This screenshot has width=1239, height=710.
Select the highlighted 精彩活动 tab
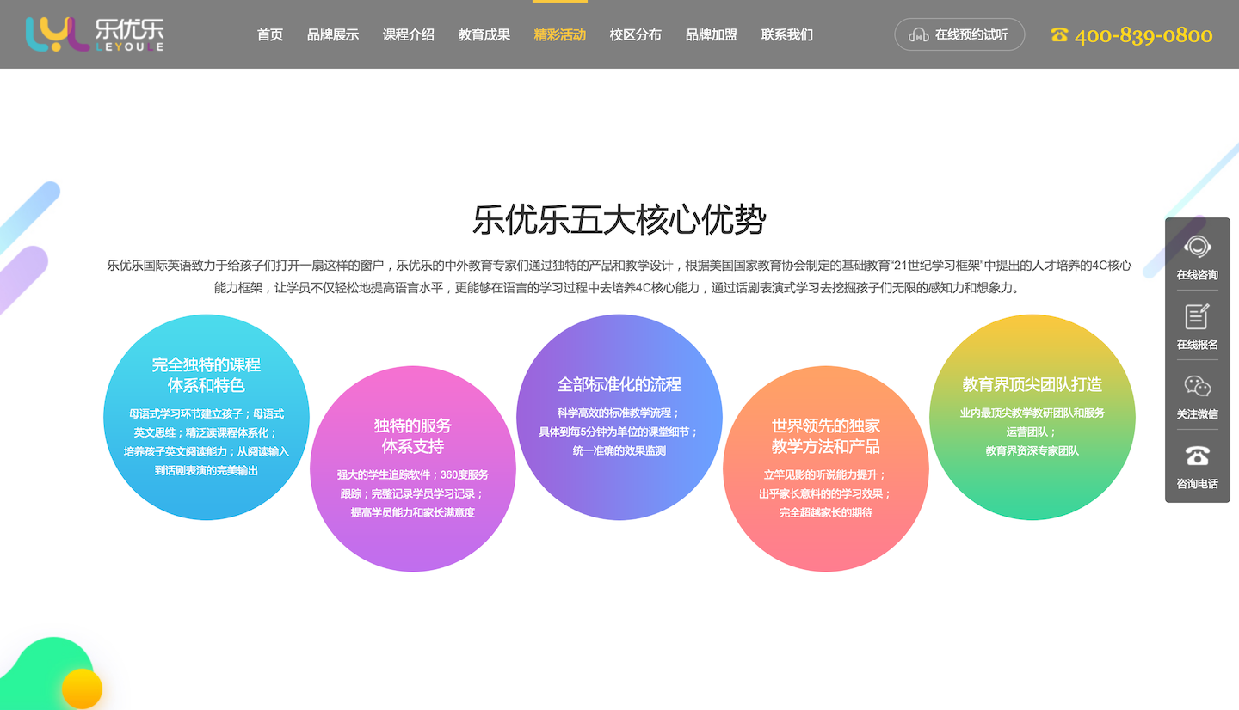click(560, 35)
